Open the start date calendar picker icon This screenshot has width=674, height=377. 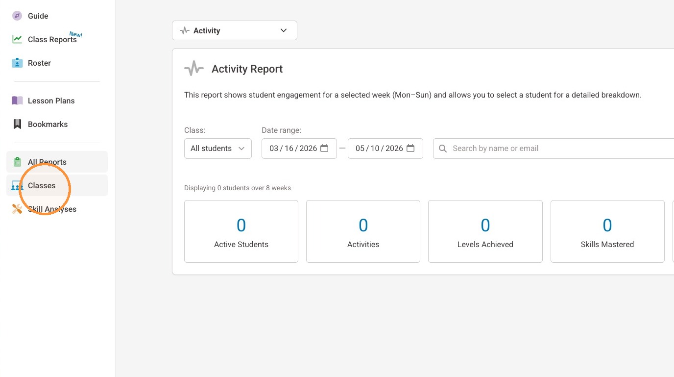point(324,148)
